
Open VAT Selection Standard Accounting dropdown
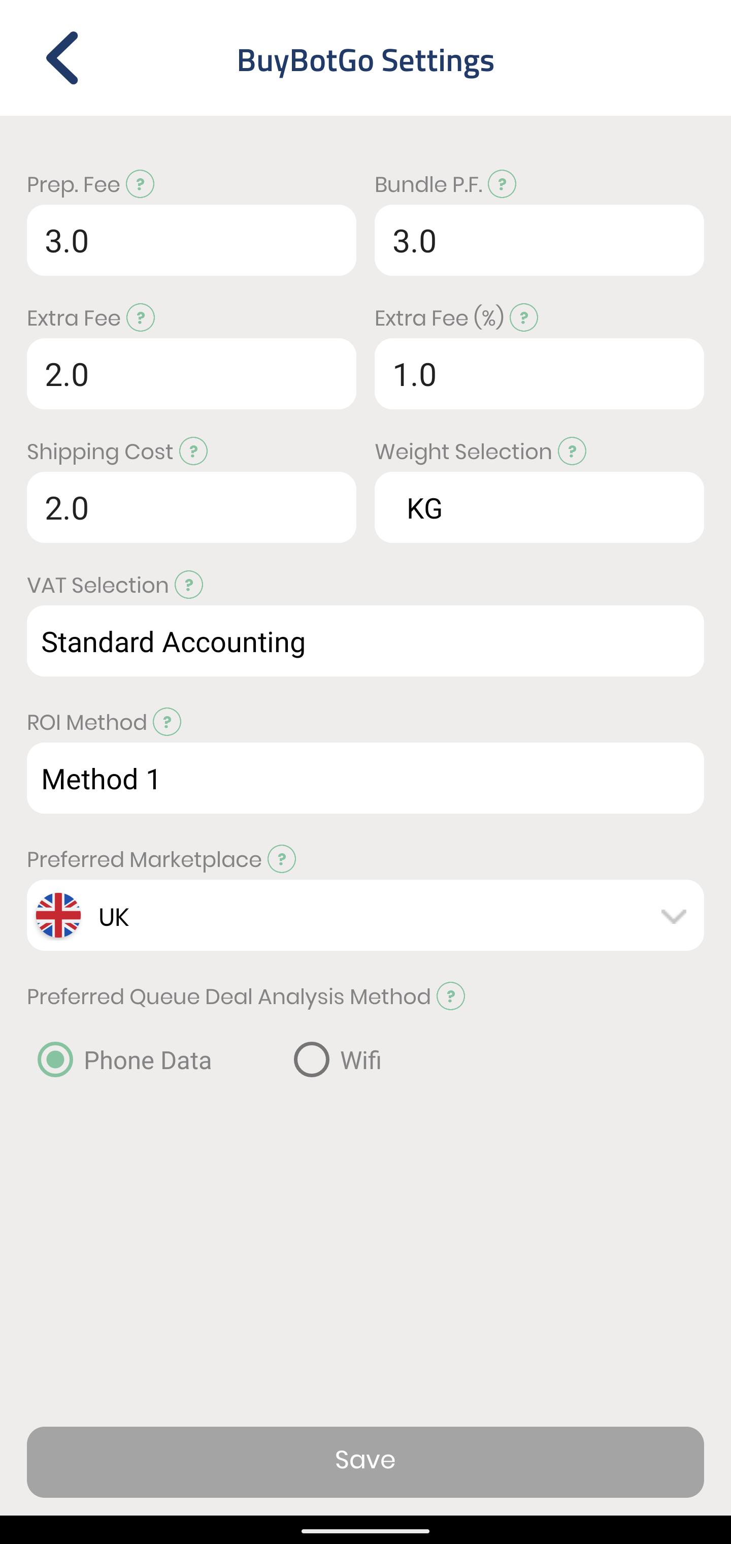[x=365, y=641]
